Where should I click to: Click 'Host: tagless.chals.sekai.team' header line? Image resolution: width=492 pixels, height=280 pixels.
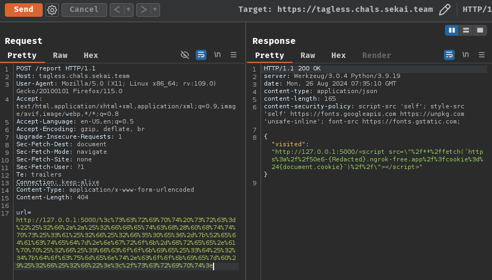coord(73,76)
